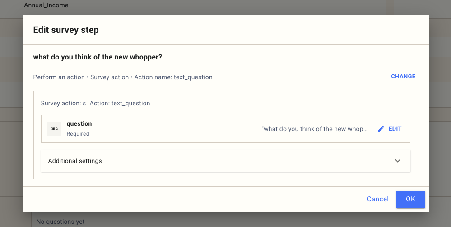Click "Action: text_question" inside the action box

(120, 103)
